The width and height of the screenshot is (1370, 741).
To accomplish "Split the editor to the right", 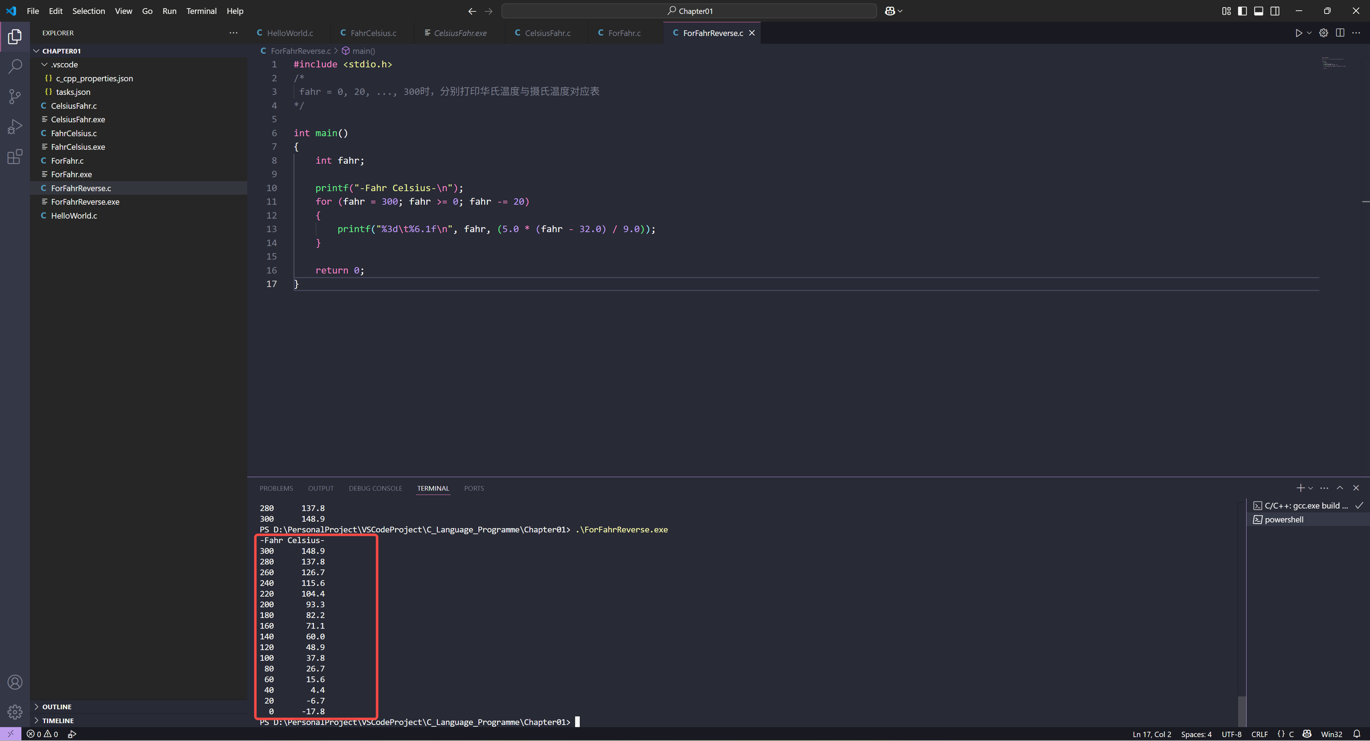I will tap(1340, 33).
